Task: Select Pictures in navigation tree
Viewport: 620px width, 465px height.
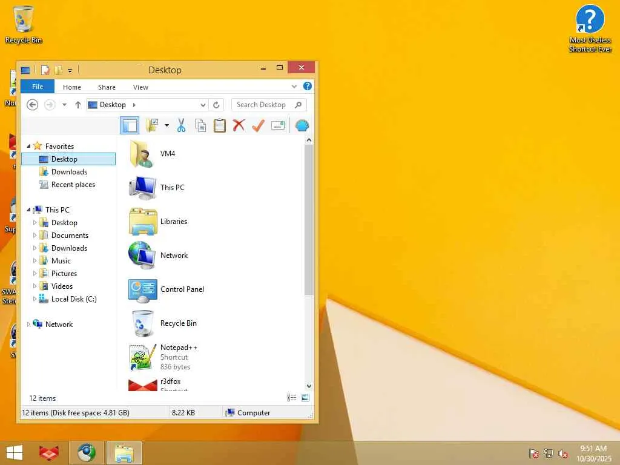Action: click(x=64, y=274)
